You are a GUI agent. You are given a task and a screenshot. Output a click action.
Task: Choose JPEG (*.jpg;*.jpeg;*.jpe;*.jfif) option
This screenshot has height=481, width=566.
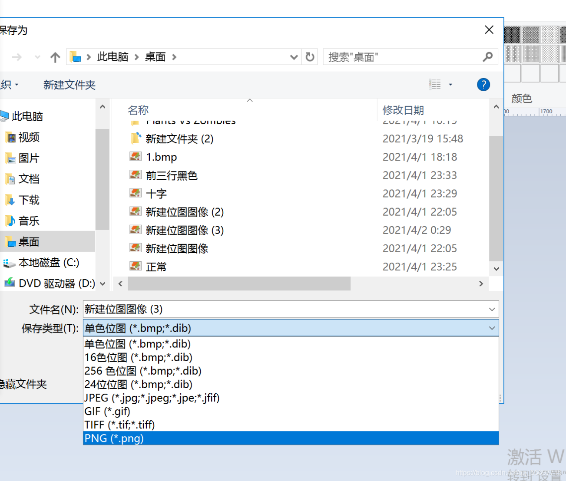pos(291,398)
